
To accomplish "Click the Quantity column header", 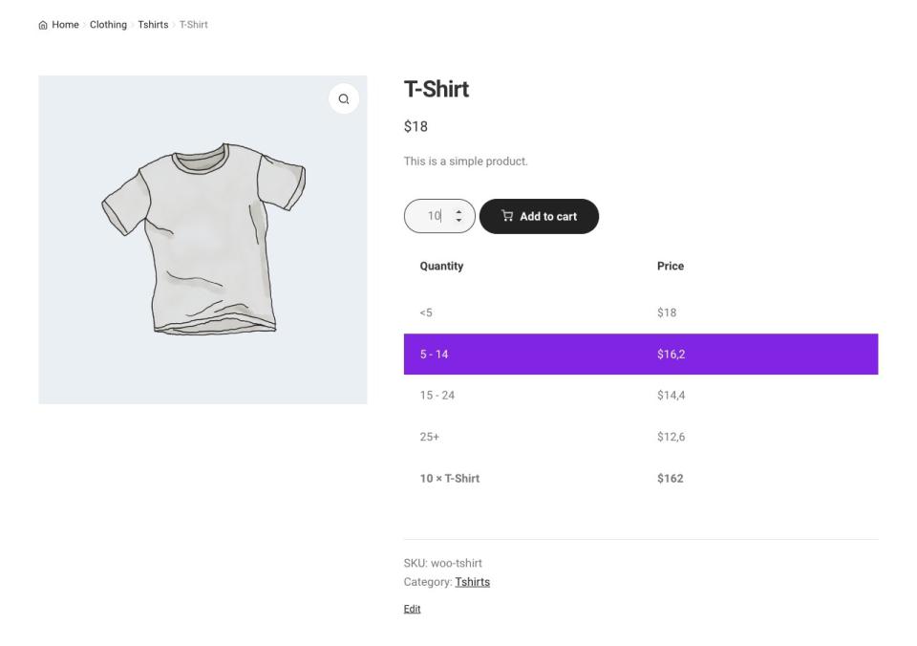I will [441, 267].
